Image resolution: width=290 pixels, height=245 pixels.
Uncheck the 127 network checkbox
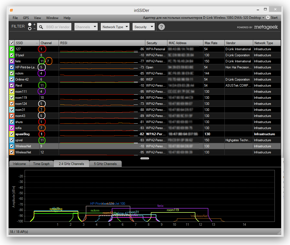coord(12,49)
